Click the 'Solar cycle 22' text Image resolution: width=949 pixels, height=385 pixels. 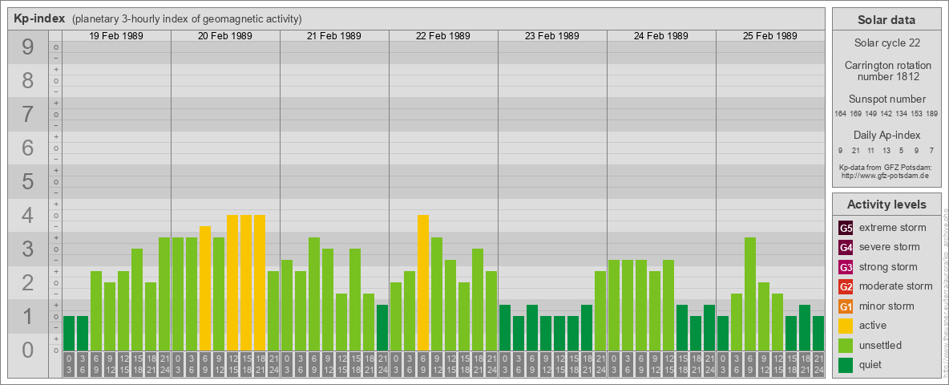point(886,43)
